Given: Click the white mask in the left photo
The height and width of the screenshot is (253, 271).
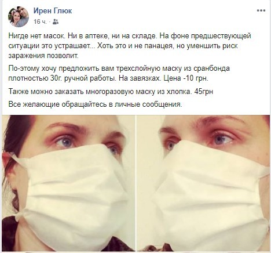Looking at the screenshot, I should pos(77,193).
